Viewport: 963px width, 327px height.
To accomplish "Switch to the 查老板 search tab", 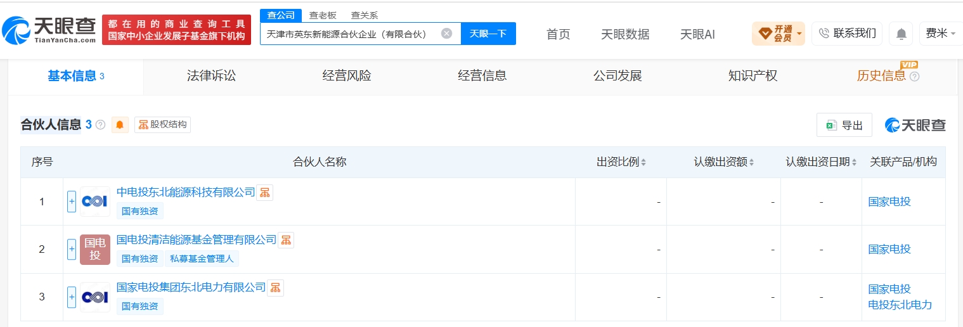I will click(323, 15).
